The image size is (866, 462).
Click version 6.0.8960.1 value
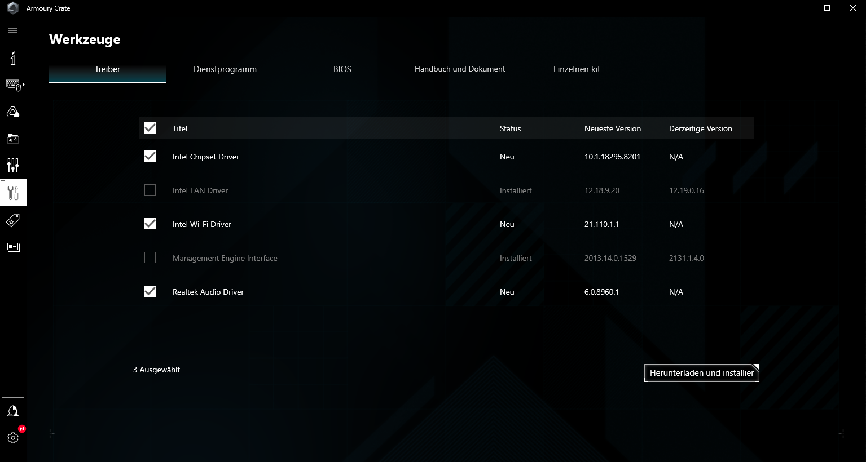click(602, 292)
